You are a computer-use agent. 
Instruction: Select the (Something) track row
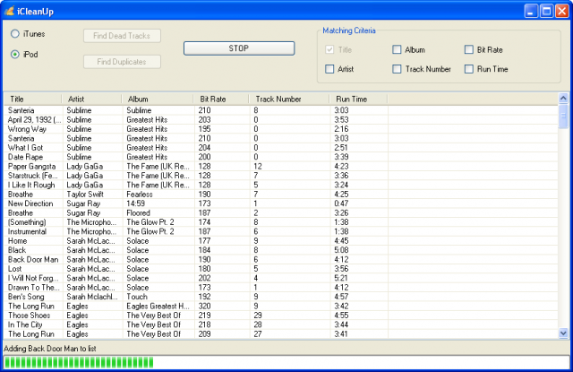point(281,222)
